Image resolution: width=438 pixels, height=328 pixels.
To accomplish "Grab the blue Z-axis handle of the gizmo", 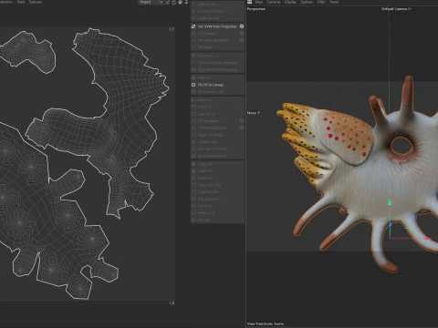I will [391, 224].
